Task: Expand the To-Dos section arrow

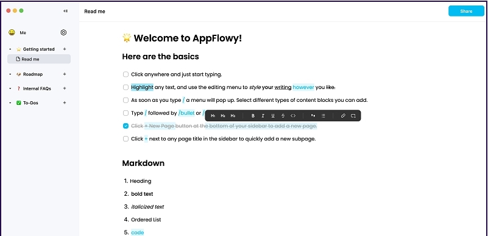Action: tap(10, 103)
